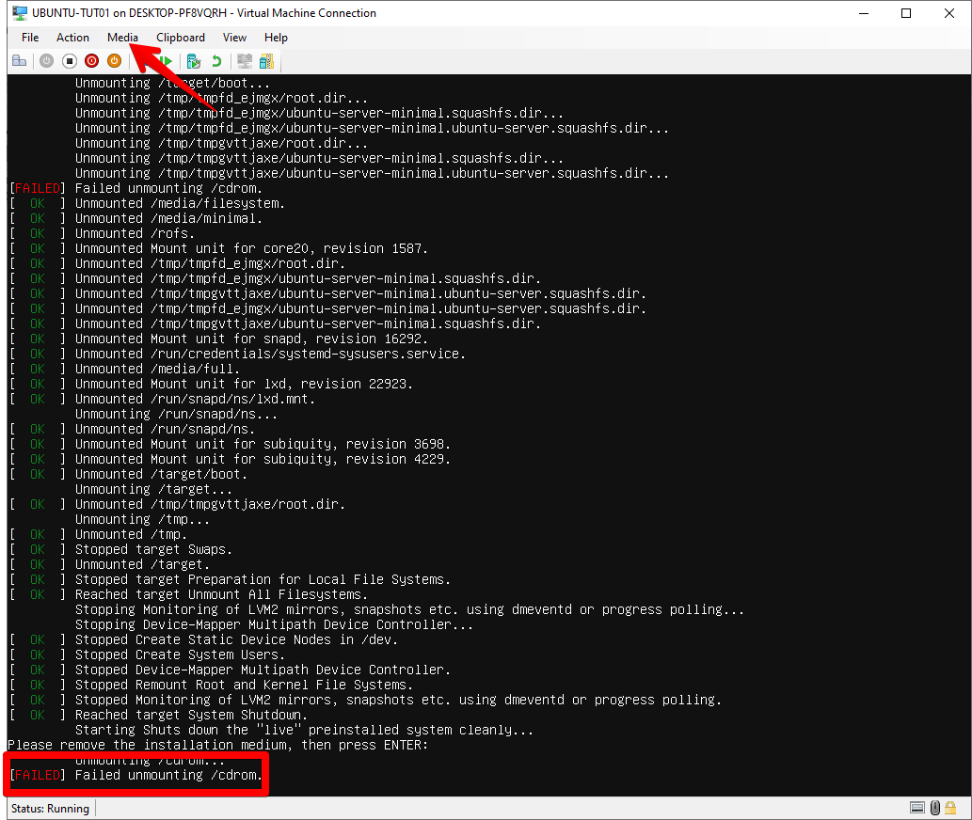Click the Virtual Machine Connection title bar icon

[20, 13]
